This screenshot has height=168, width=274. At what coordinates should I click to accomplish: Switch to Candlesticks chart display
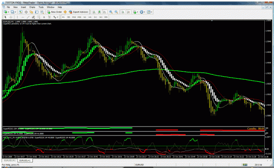pyautogui.click(x=99, y=12)
